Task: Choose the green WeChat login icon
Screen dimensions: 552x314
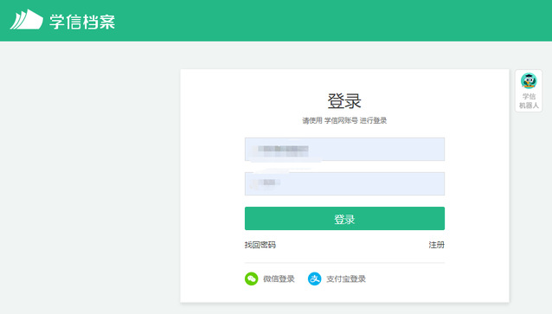Action: click(x=252, y=279)
